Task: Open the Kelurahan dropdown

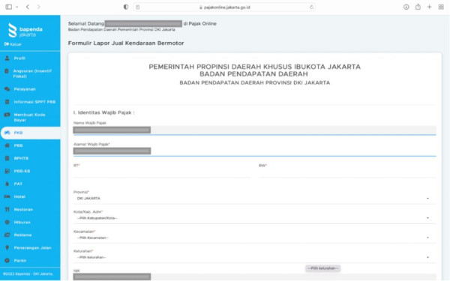Action: point(254,258)
